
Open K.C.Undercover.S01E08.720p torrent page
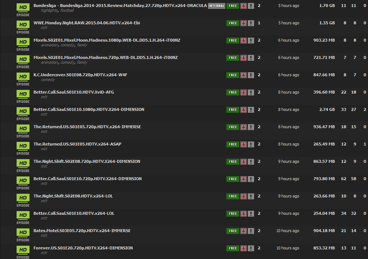[x=80, y=75]
